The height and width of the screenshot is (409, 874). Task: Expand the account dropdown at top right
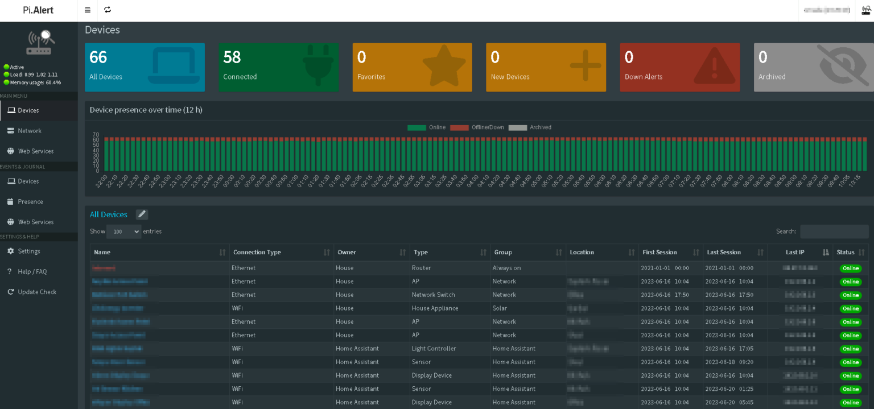(826, 10)
